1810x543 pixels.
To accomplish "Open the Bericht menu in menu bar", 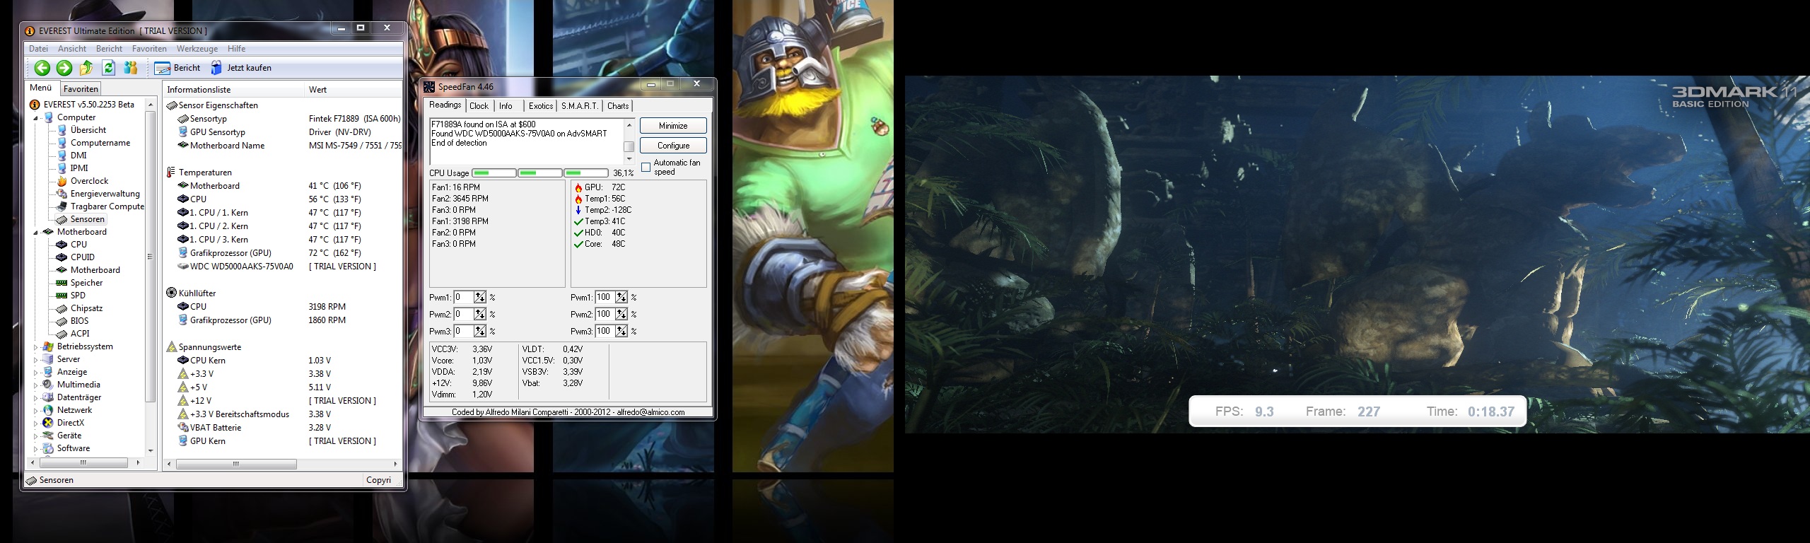I will [109, 49].
